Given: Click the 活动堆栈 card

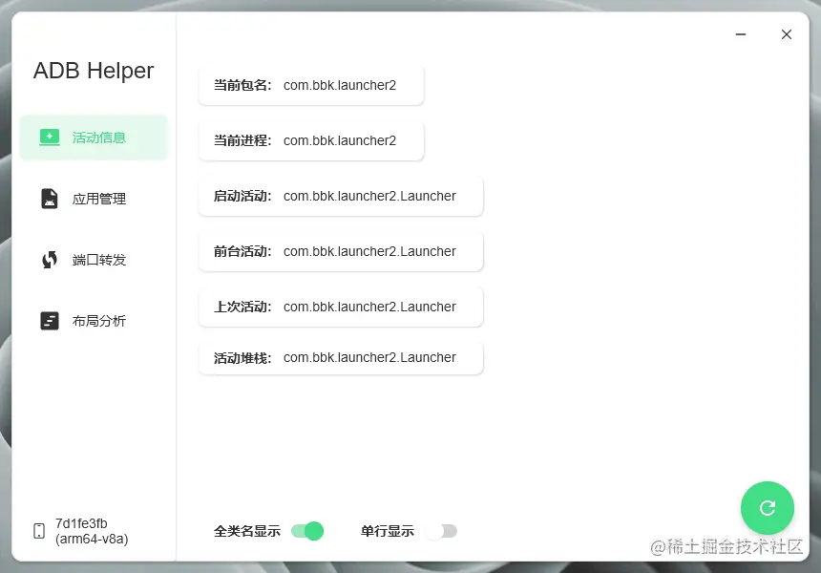Looking at the screenshot, I should click(x=341, y=357).
